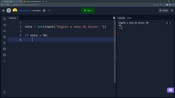175x98 pixels.
Task: Open the chat support bubble
Action: pyautogui.click(x=170, y=90)
